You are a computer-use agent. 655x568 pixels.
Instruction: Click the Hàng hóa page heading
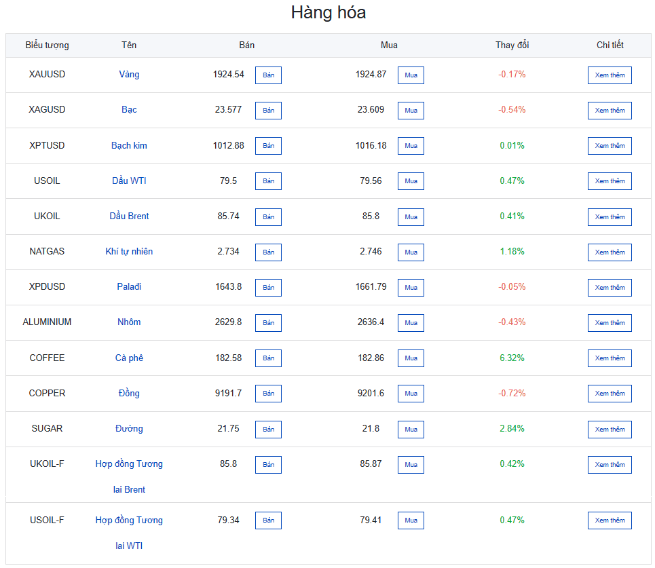coord(329,12)
